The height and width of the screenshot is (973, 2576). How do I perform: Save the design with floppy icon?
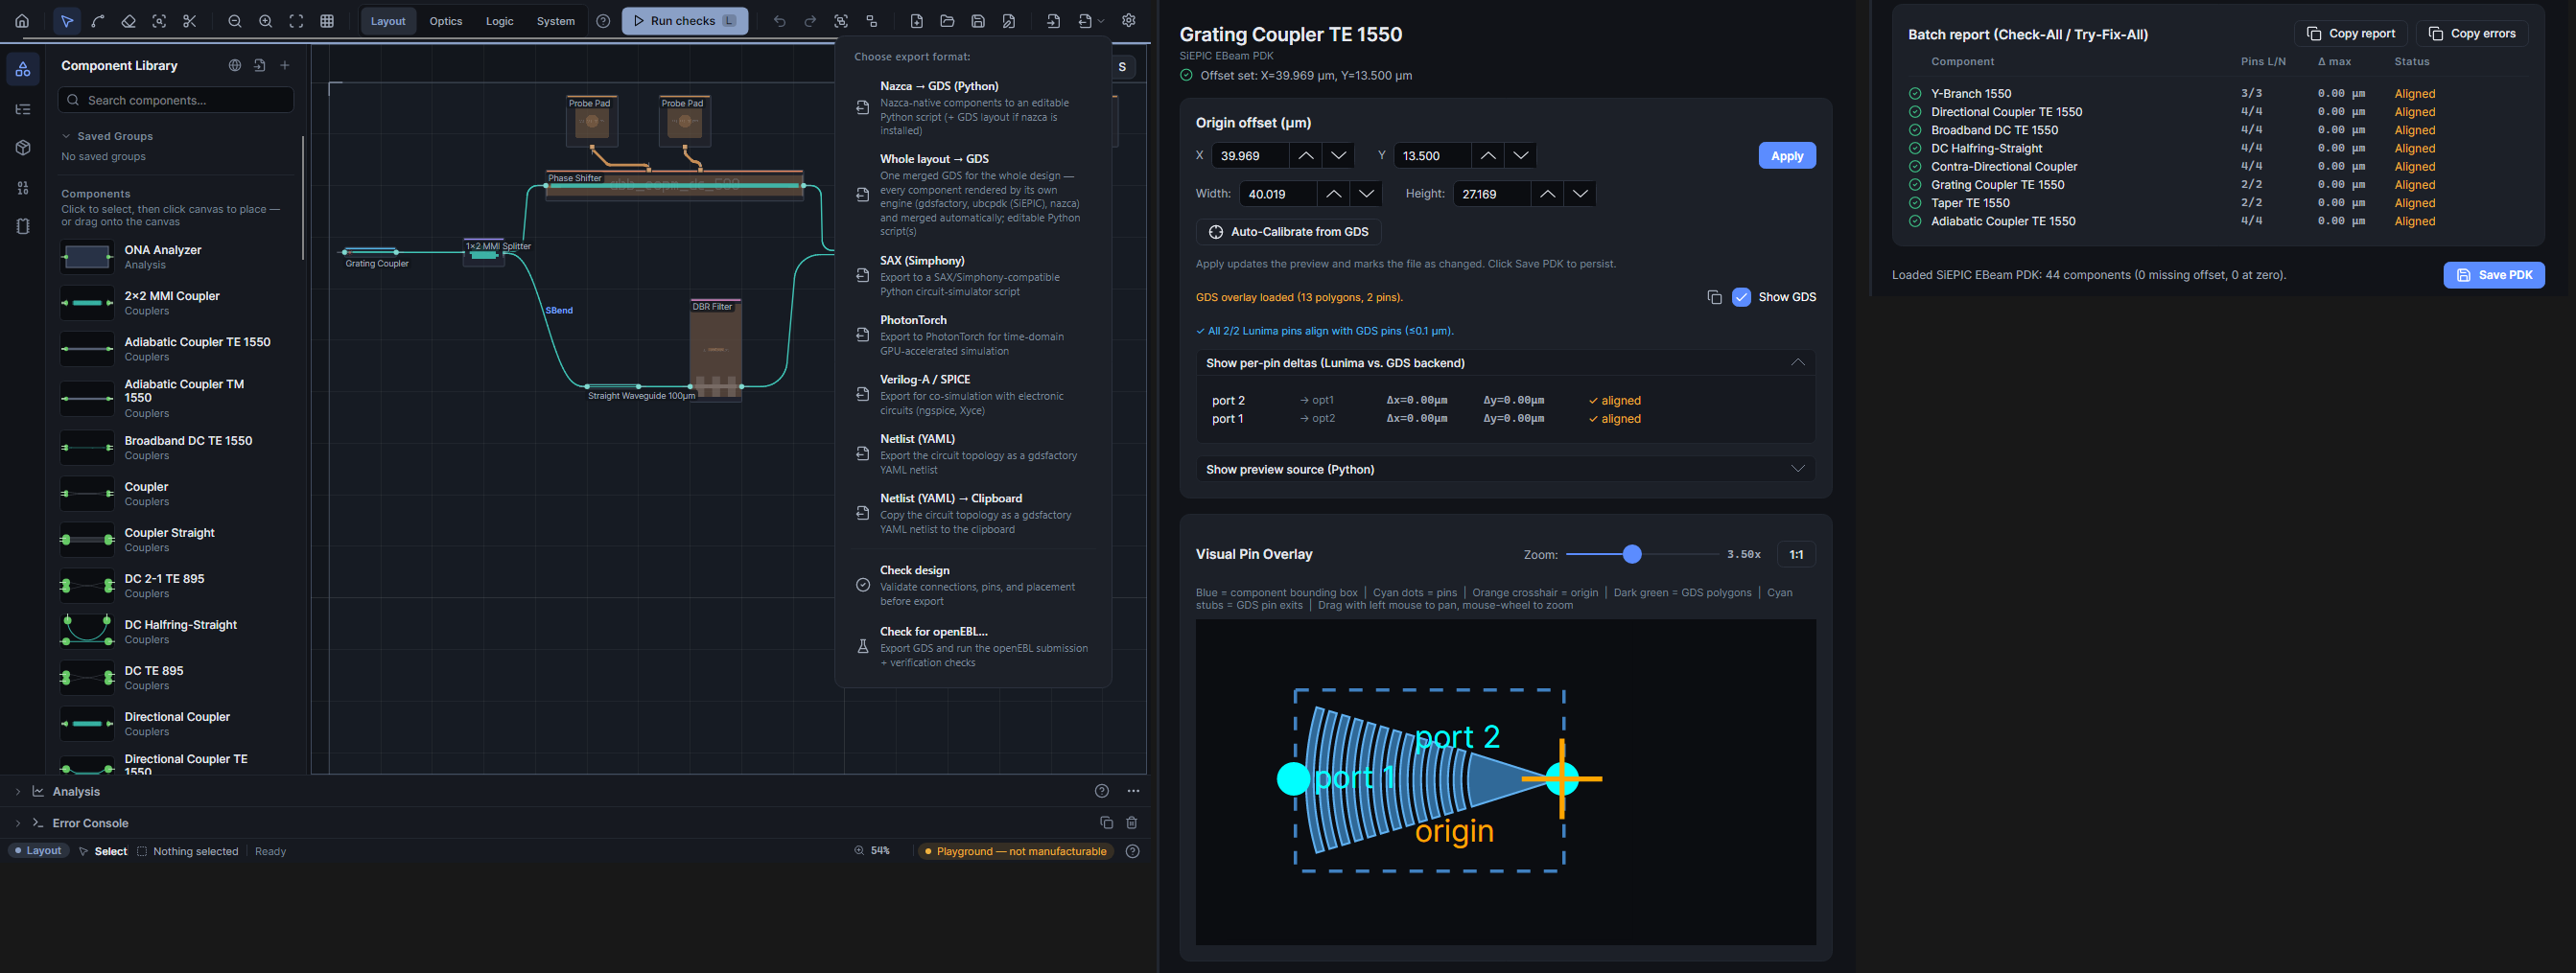click(x=978, y=21)
